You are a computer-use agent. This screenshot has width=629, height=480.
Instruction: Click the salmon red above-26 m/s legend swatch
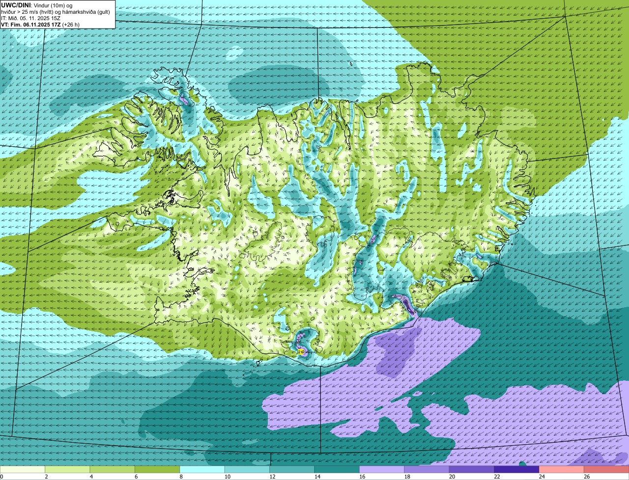click(607, 470)
